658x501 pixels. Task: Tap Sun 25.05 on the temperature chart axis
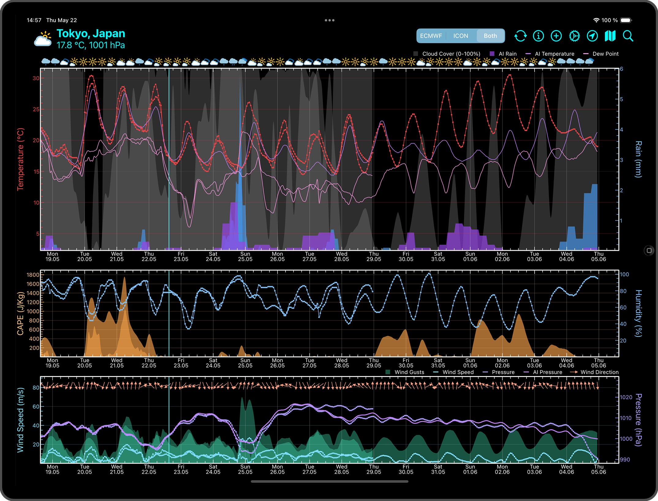(245, 256)
